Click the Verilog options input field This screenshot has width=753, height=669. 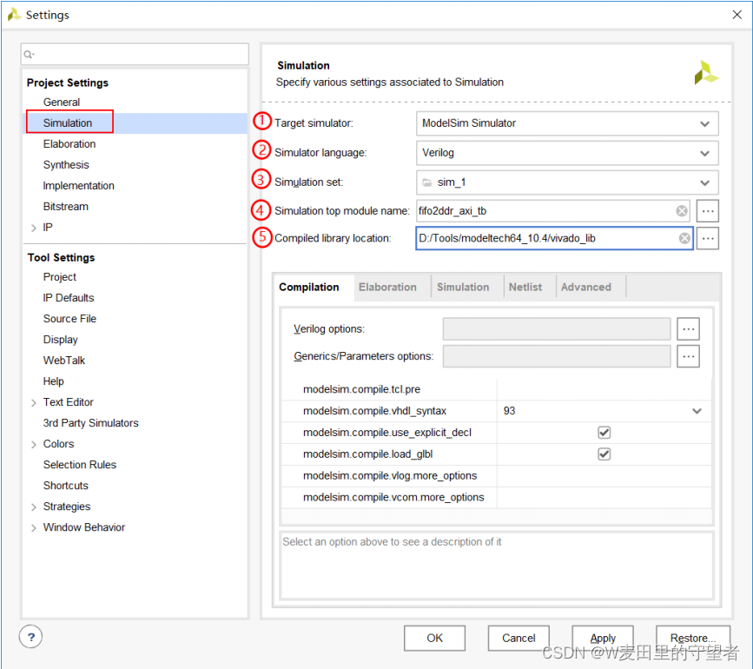[557, 329]
